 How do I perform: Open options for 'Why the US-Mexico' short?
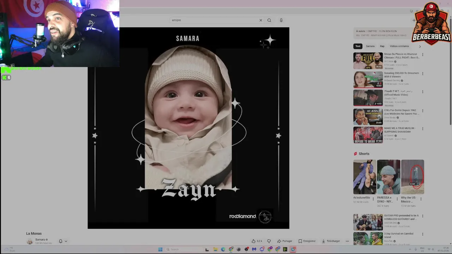point(421,199)
